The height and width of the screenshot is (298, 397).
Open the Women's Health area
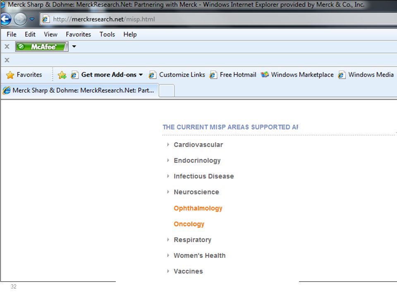click(x=199, y=255)
